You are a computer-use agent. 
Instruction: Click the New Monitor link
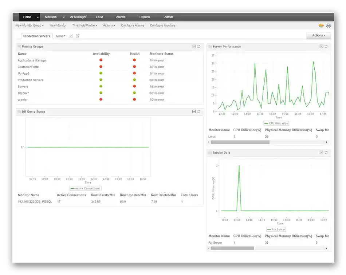coord(58,25)
